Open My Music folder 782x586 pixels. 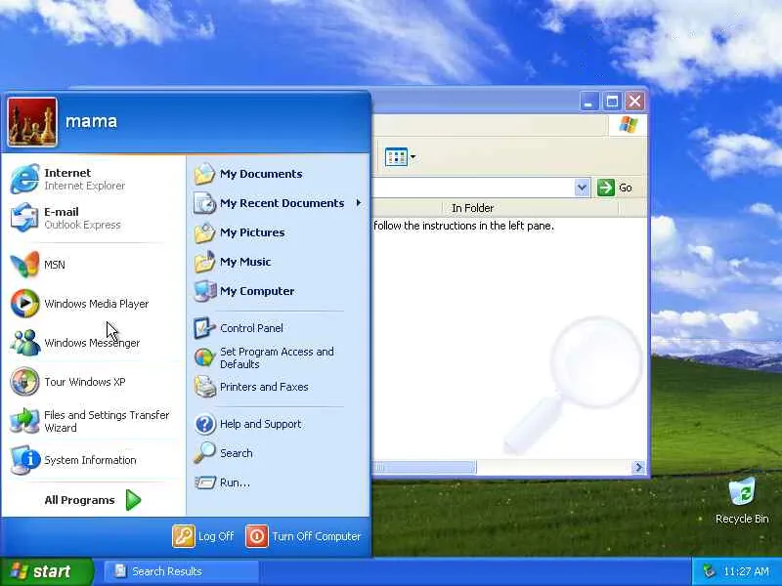click(233, 262)
